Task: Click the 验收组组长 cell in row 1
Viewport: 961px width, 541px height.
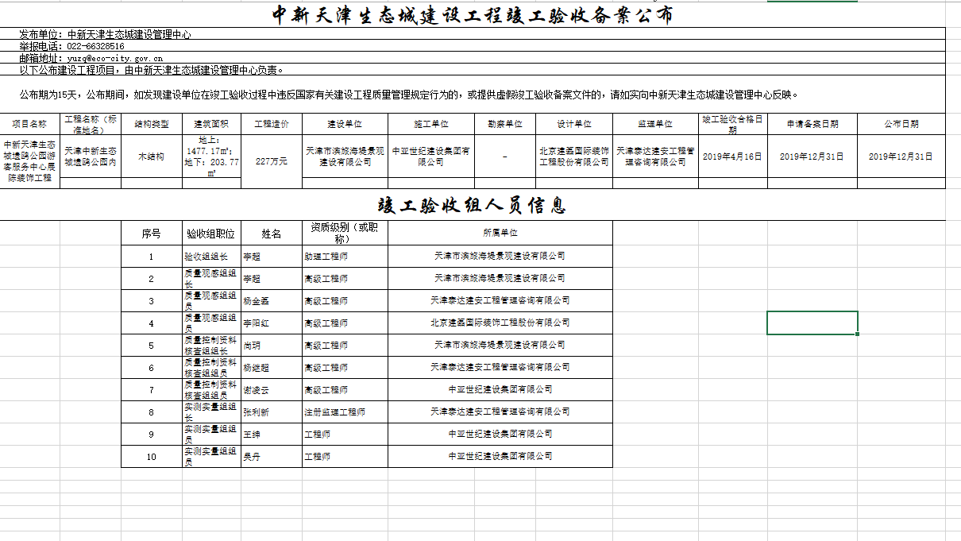Action: coord(211,257)
